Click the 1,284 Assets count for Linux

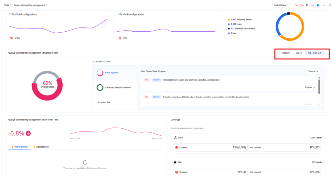[316, 138]
